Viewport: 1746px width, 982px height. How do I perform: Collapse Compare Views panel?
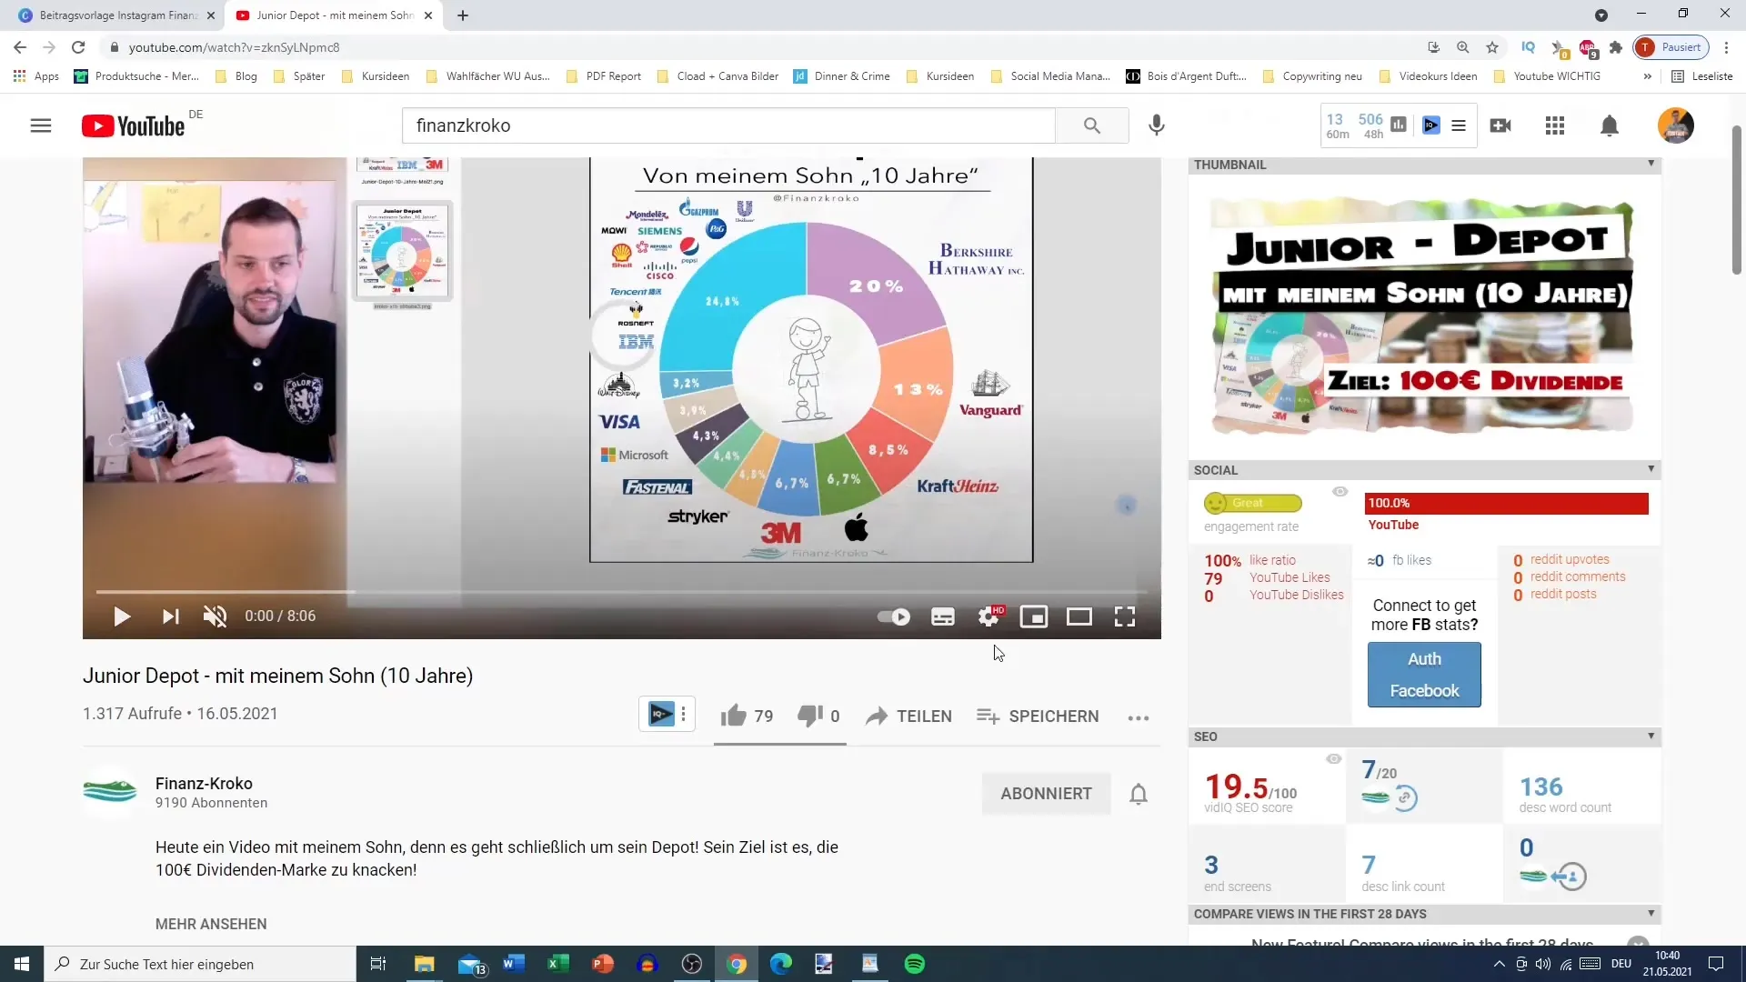[x=1651, y=913]
